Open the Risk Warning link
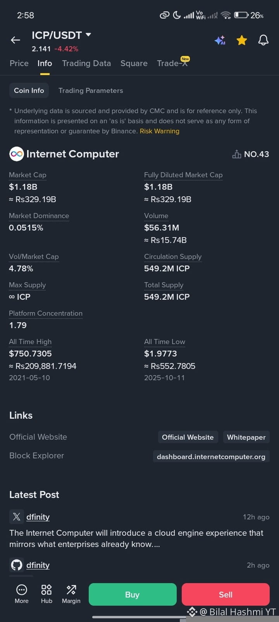The height and width of the screenshot is (622, 279). click(x=160, y=131)
